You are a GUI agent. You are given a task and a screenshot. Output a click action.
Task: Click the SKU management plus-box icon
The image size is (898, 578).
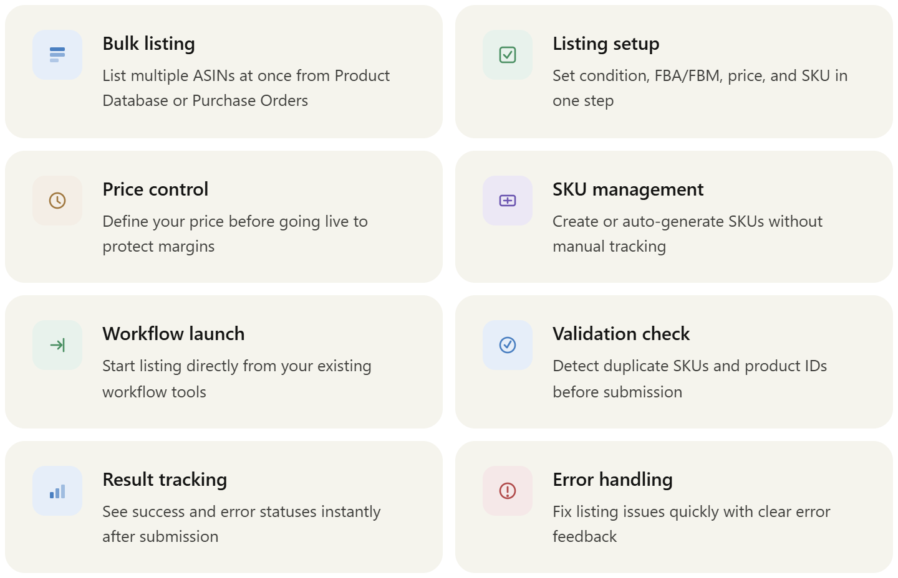508,201
